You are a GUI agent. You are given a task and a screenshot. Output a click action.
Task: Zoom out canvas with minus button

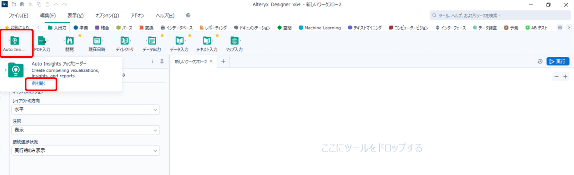[556, 77]
